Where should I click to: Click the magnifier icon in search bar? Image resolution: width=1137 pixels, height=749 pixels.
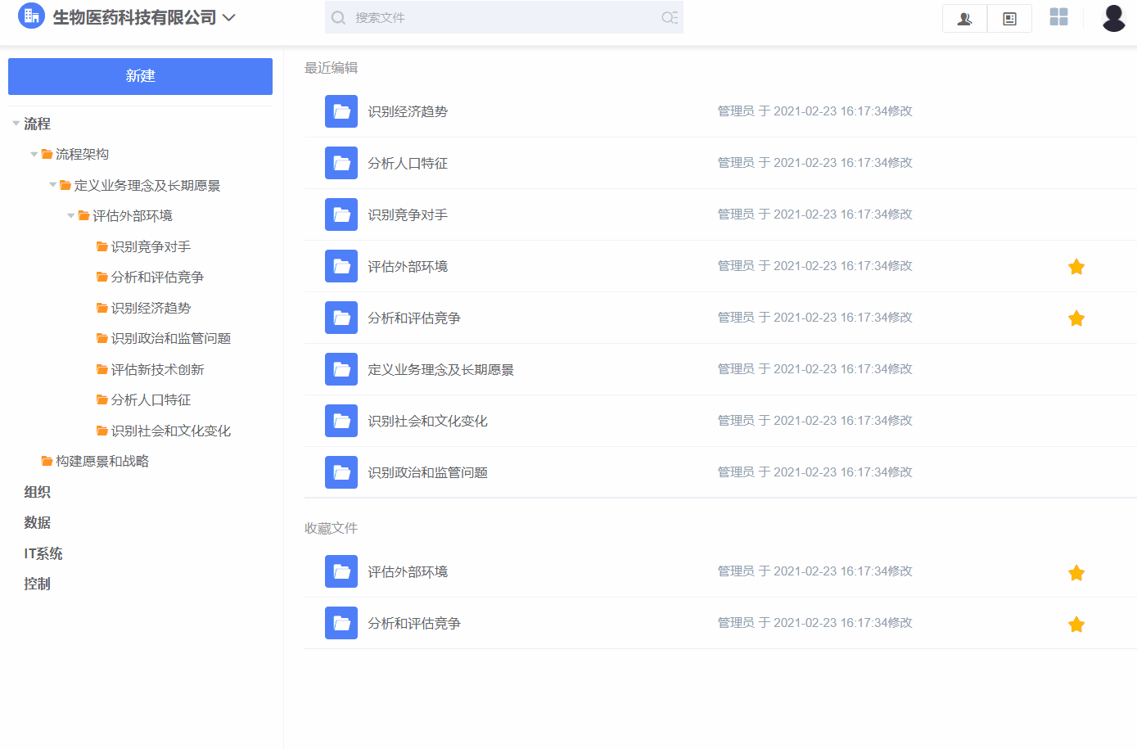click(x=338, y=17)
